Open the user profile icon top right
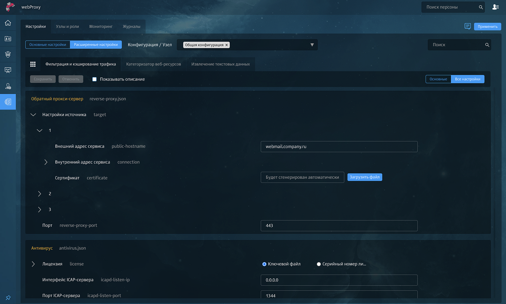 click(496, 7)
